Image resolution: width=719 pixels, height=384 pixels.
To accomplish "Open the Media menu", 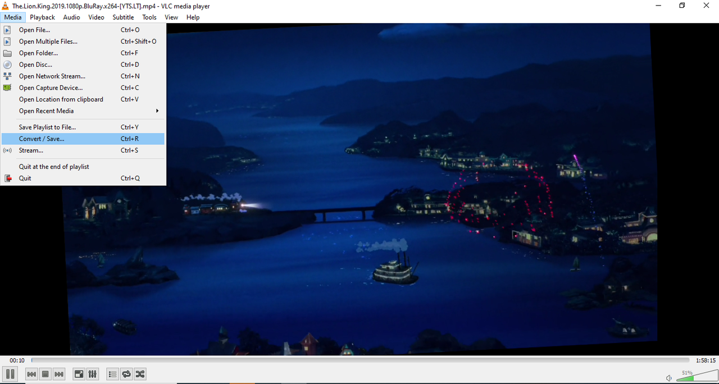I will (x=12, y=17).
